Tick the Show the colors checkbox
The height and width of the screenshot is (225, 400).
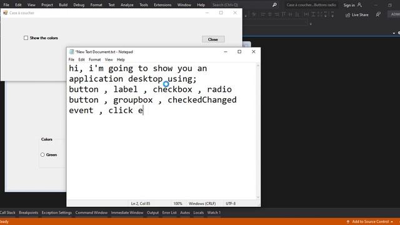click(x=26, y=38)
